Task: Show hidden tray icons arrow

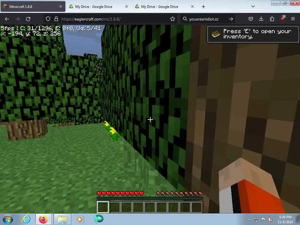Action: [249, 219]
